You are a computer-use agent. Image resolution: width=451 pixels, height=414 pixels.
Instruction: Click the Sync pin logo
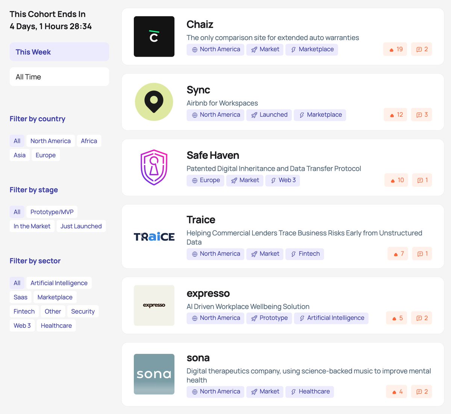click(x=154, y=102)
